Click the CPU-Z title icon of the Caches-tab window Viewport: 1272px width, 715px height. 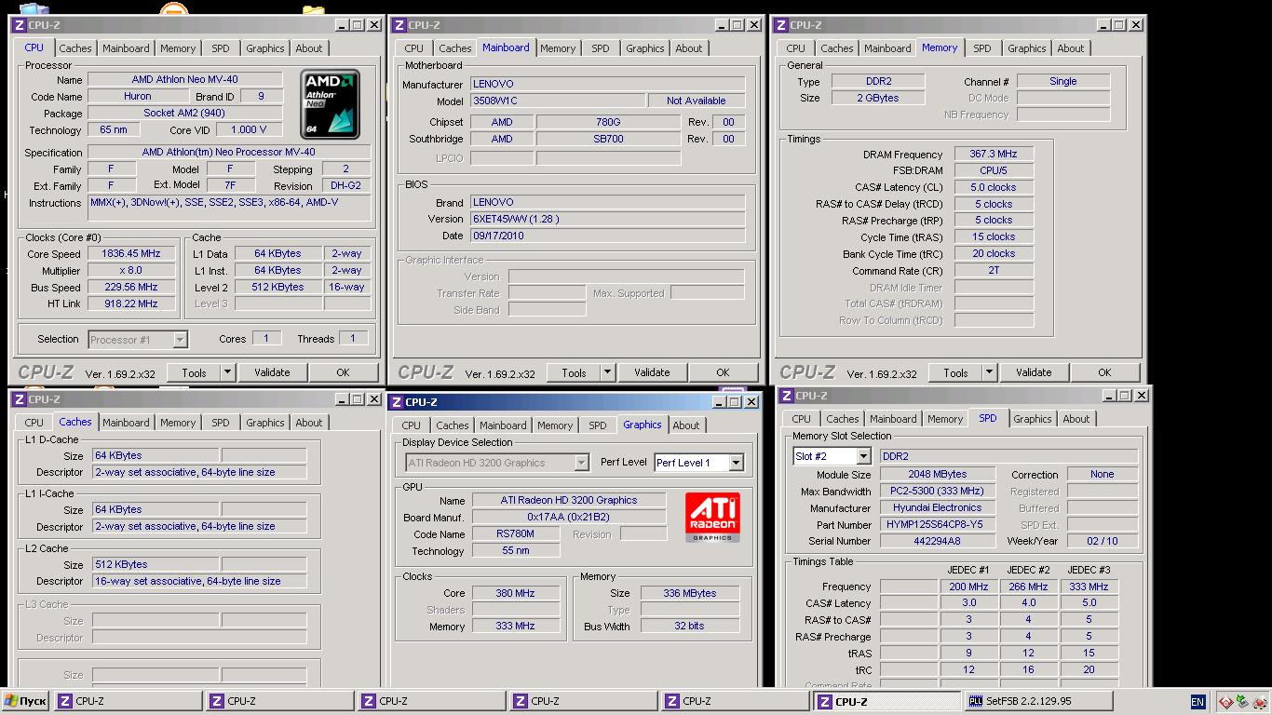(x=19, y=399)
